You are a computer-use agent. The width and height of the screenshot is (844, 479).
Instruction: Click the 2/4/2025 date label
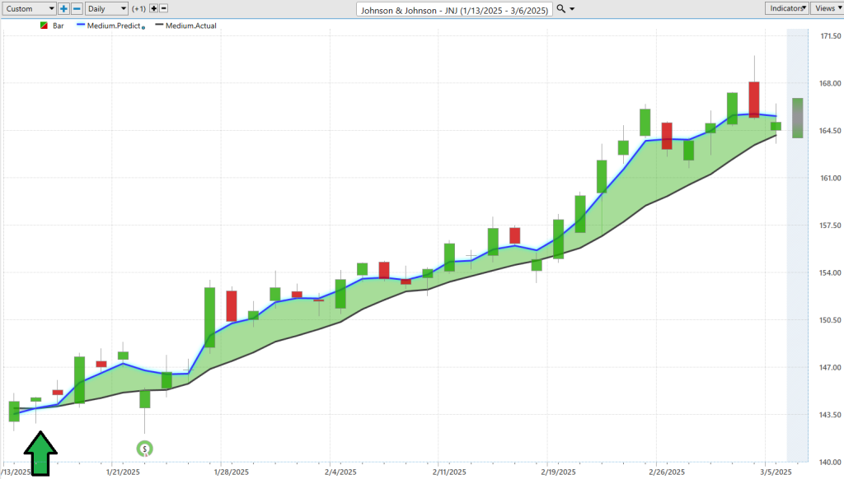340,472
